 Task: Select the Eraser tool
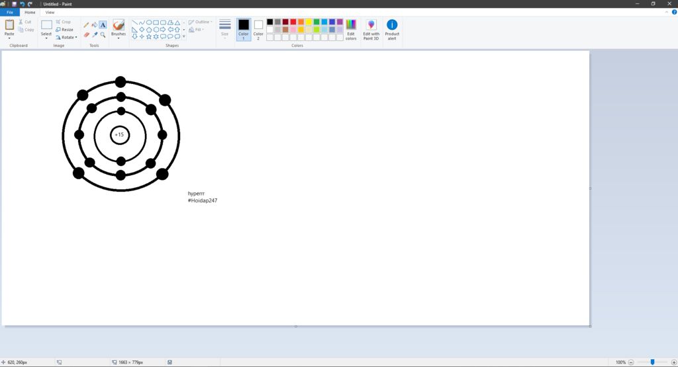pyautogui.click(x=86, y=34)
